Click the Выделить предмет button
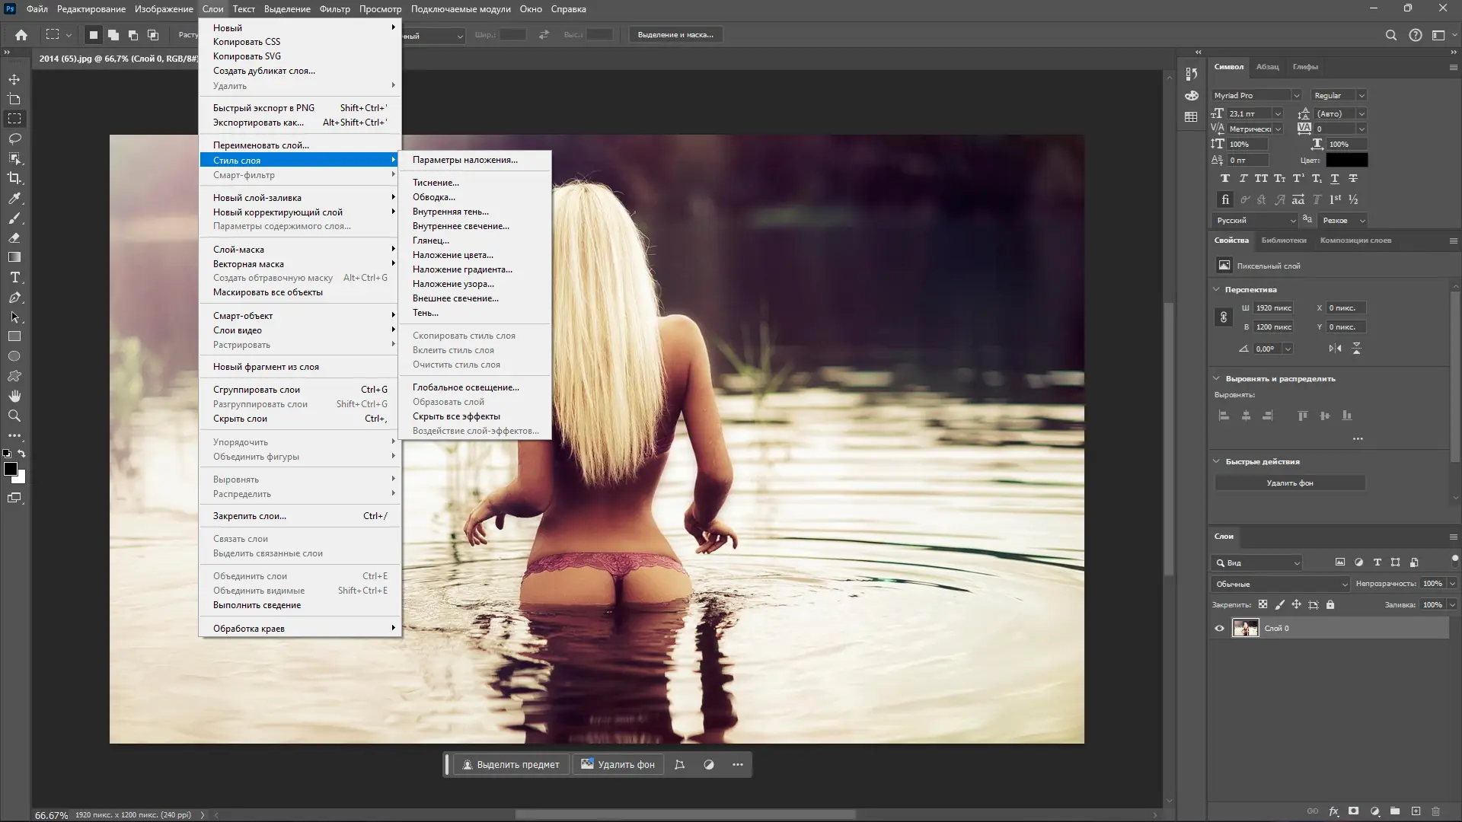Viewport: 1462px width, 822px height. [x=511, y=765]
